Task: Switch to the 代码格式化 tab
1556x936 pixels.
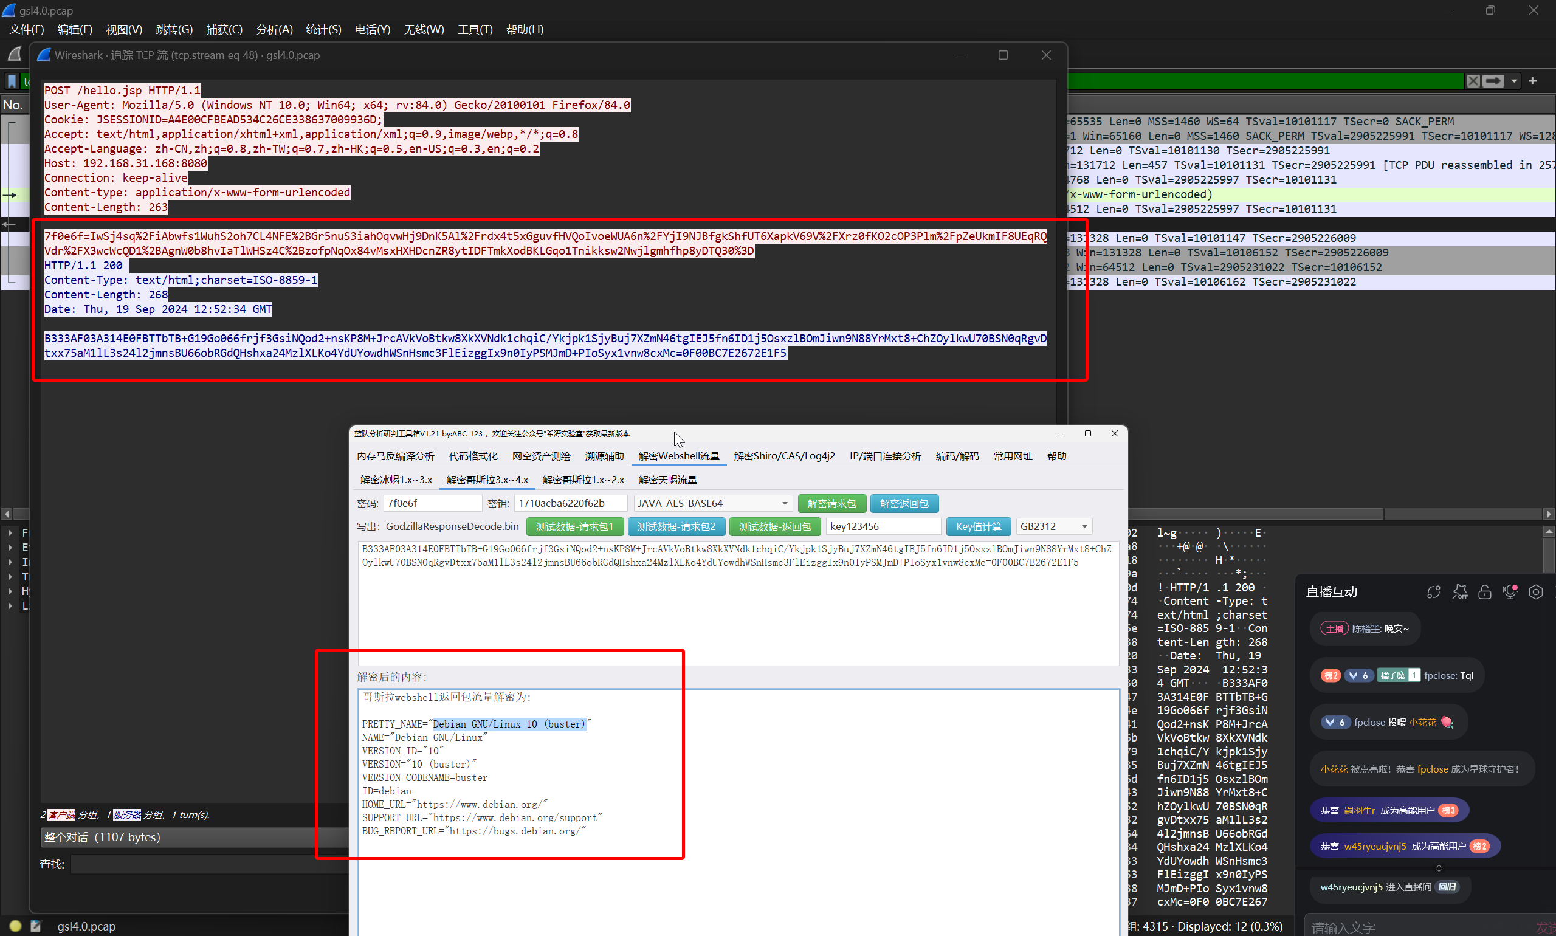Action: click(x=473, y=456)
